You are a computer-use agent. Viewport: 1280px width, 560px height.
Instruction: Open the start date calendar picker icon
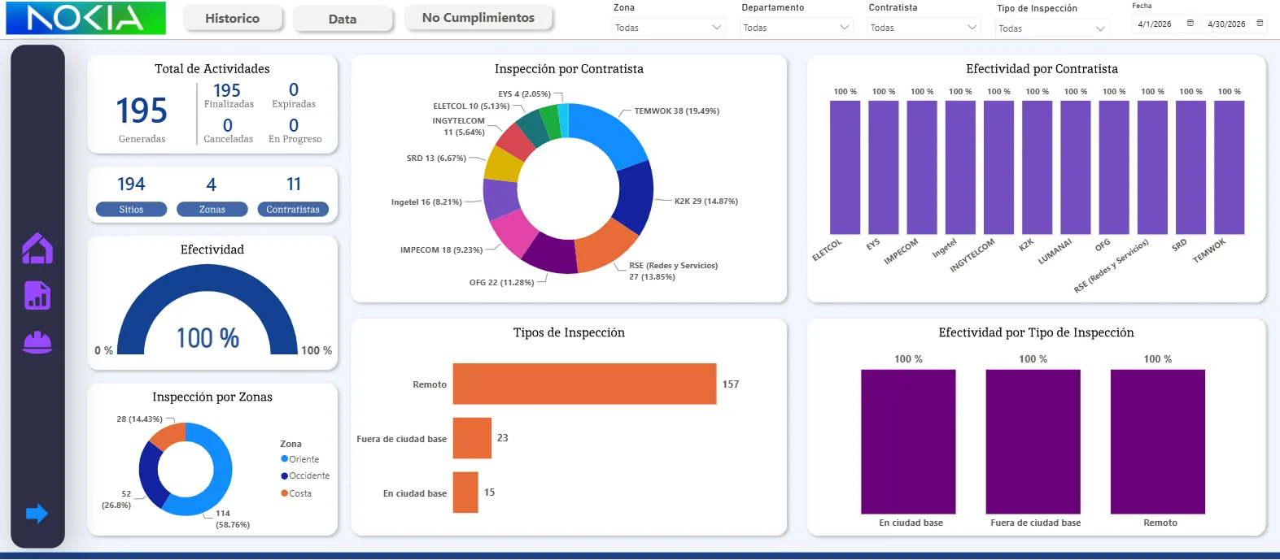[1190, 24]
